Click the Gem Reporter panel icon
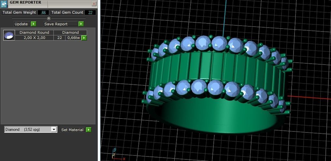This screenshot has width=331, height=161. pos(5,4)
